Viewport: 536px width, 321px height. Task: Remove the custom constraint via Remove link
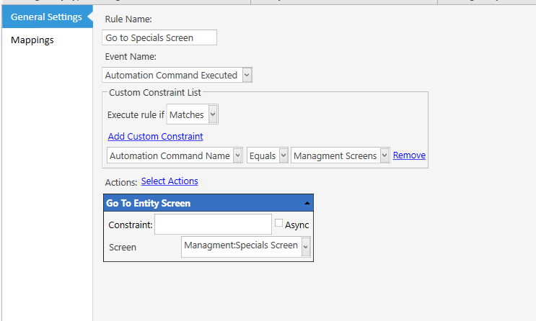[x=409, y=155]
